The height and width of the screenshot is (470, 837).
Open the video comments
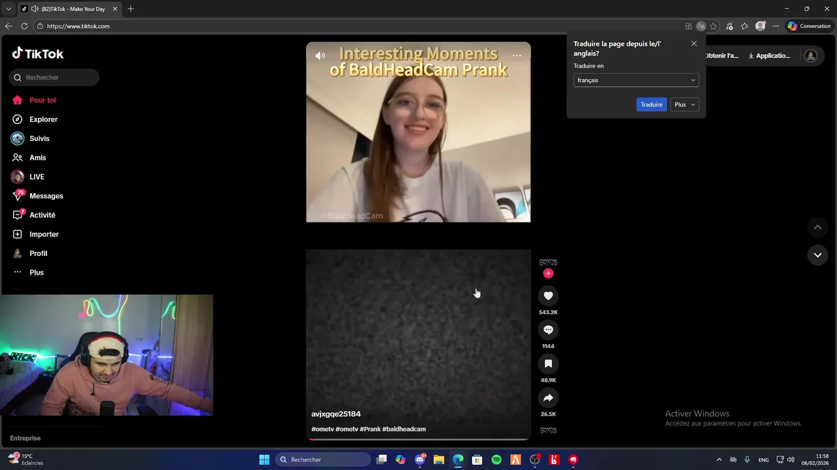click(548, 330)
